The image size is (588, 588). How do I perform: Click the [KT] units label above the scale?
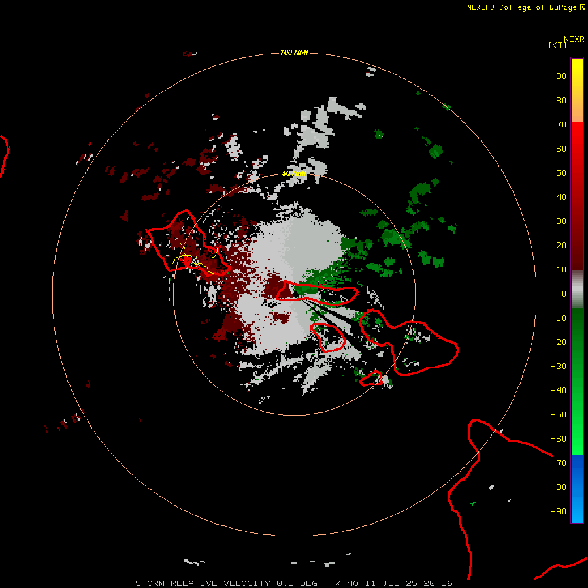(x=557, y=45)
